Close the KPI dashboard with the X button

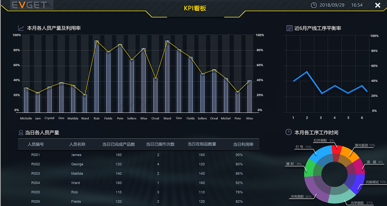pyautogui.click(x=378, y=5)
